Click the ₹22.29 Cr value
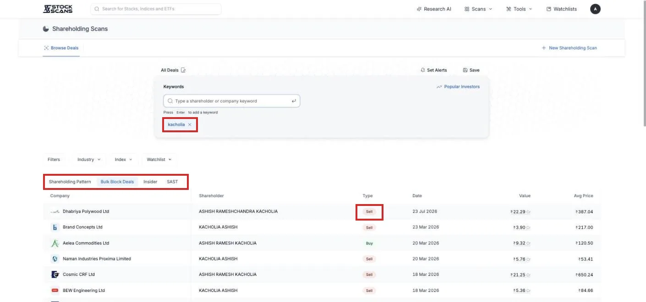 pos(520,212)
